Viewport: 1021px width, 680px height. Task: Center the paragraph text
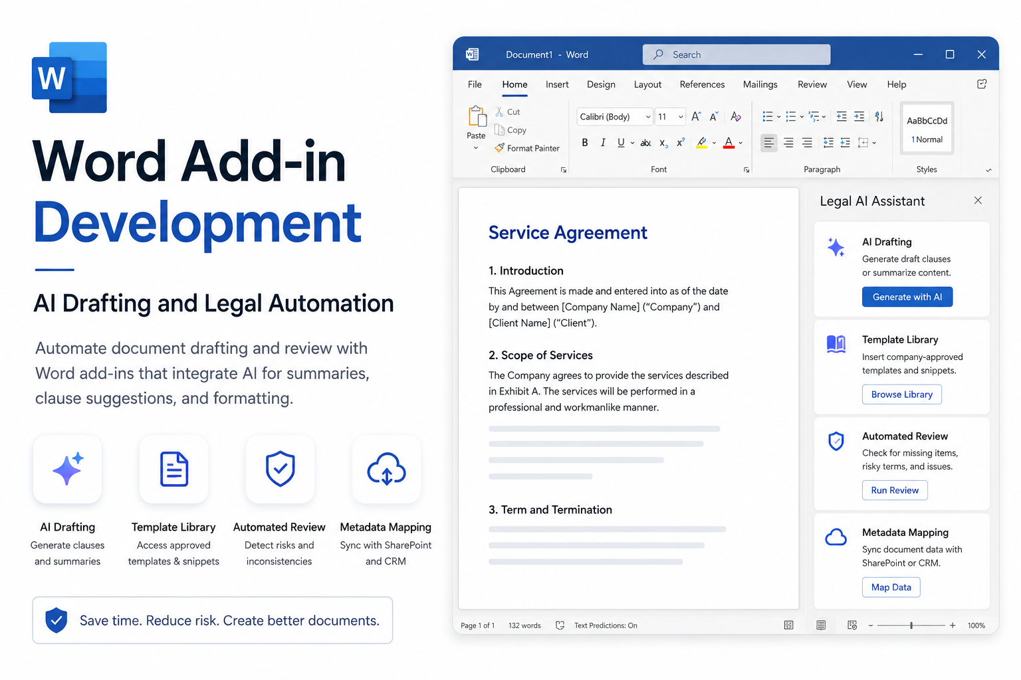click(x=788, y=142)
